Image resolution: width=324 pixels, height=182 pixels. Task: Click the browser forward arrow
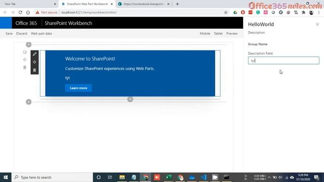tap(13, 12)
